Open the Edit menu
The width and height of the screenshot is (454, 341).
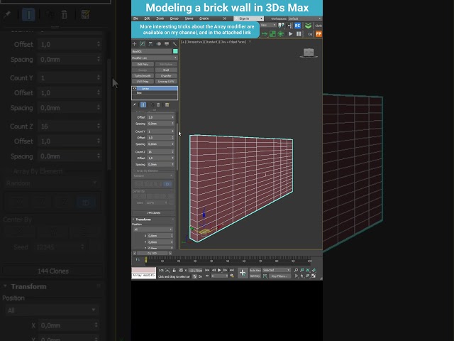pyautogui.click(x=147, y=18)
